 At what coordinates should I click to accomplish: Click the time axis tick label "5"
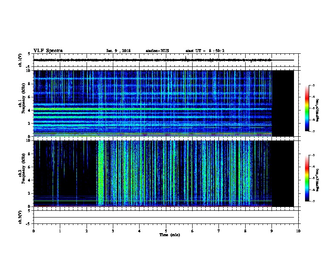coord(166,231)
